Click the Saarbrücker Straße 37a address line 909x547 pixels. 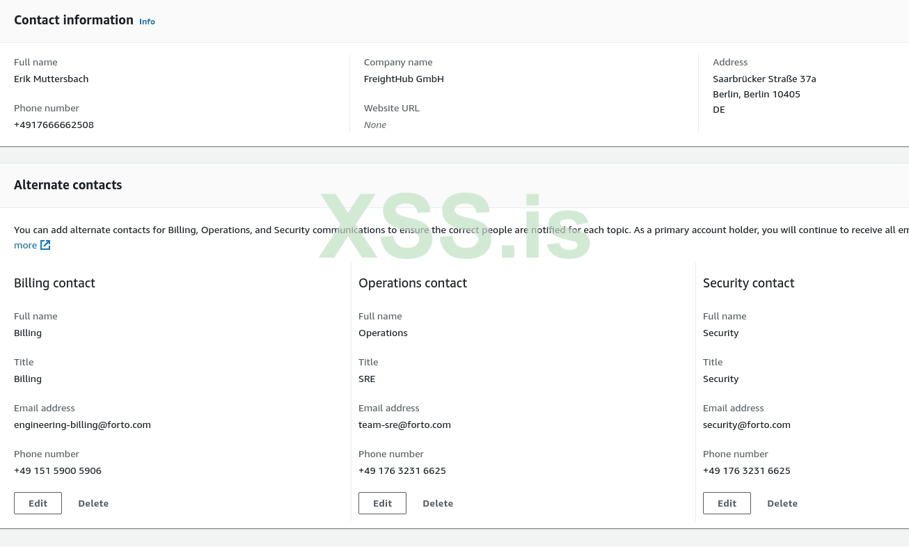coord(764,79)
